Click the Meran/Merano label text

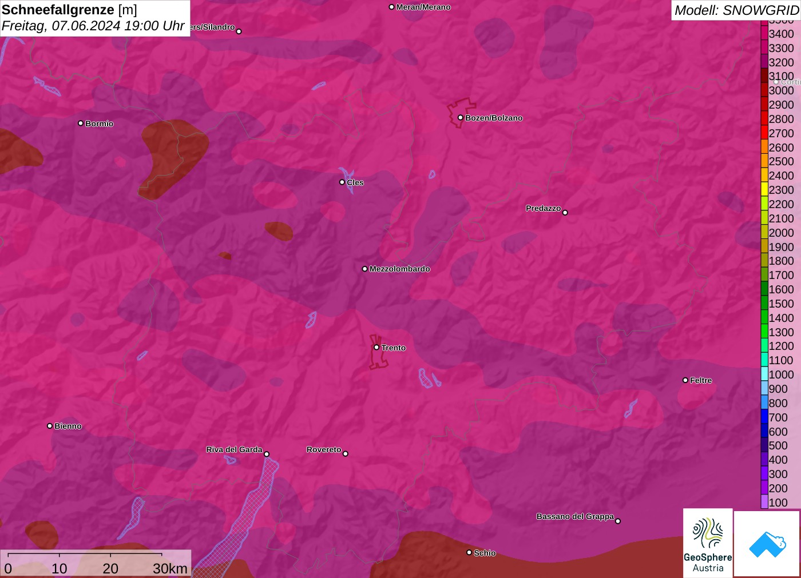(423, 7)
